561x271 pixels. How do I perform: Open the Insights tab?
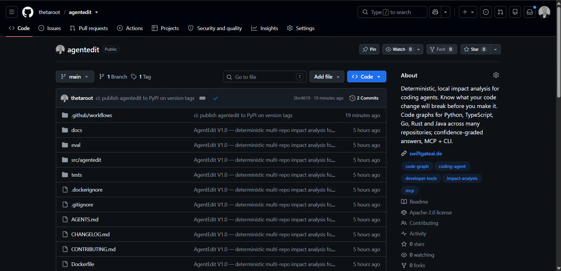tap(265, 28)
